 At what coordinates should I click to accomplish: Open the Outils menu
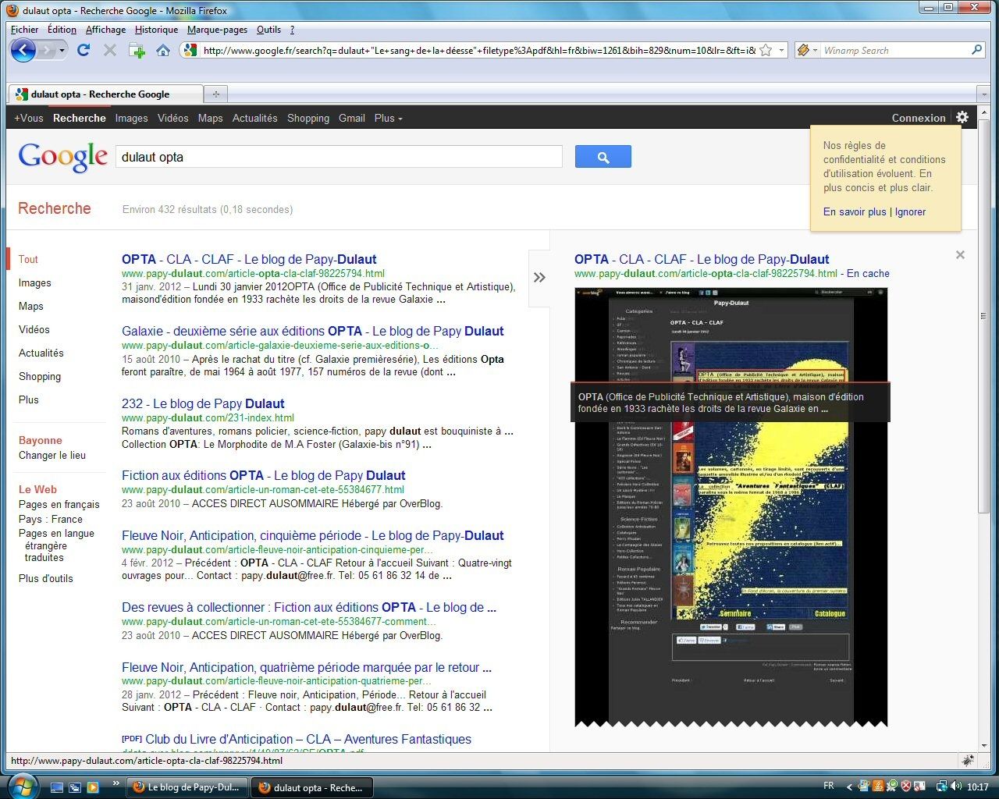click(268, 30)
